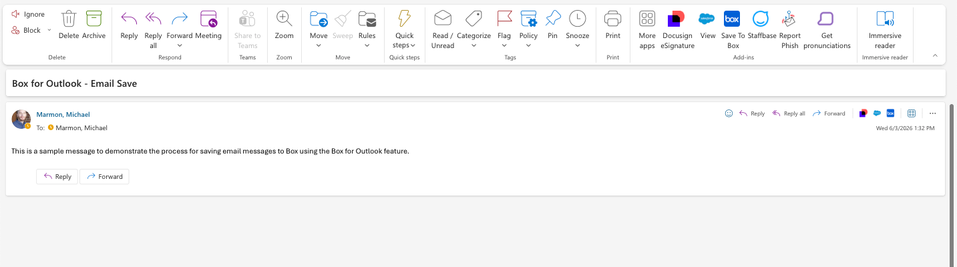Expand the Flag options chevron
The width and height of the screenshot is (957, 267).
504,45
